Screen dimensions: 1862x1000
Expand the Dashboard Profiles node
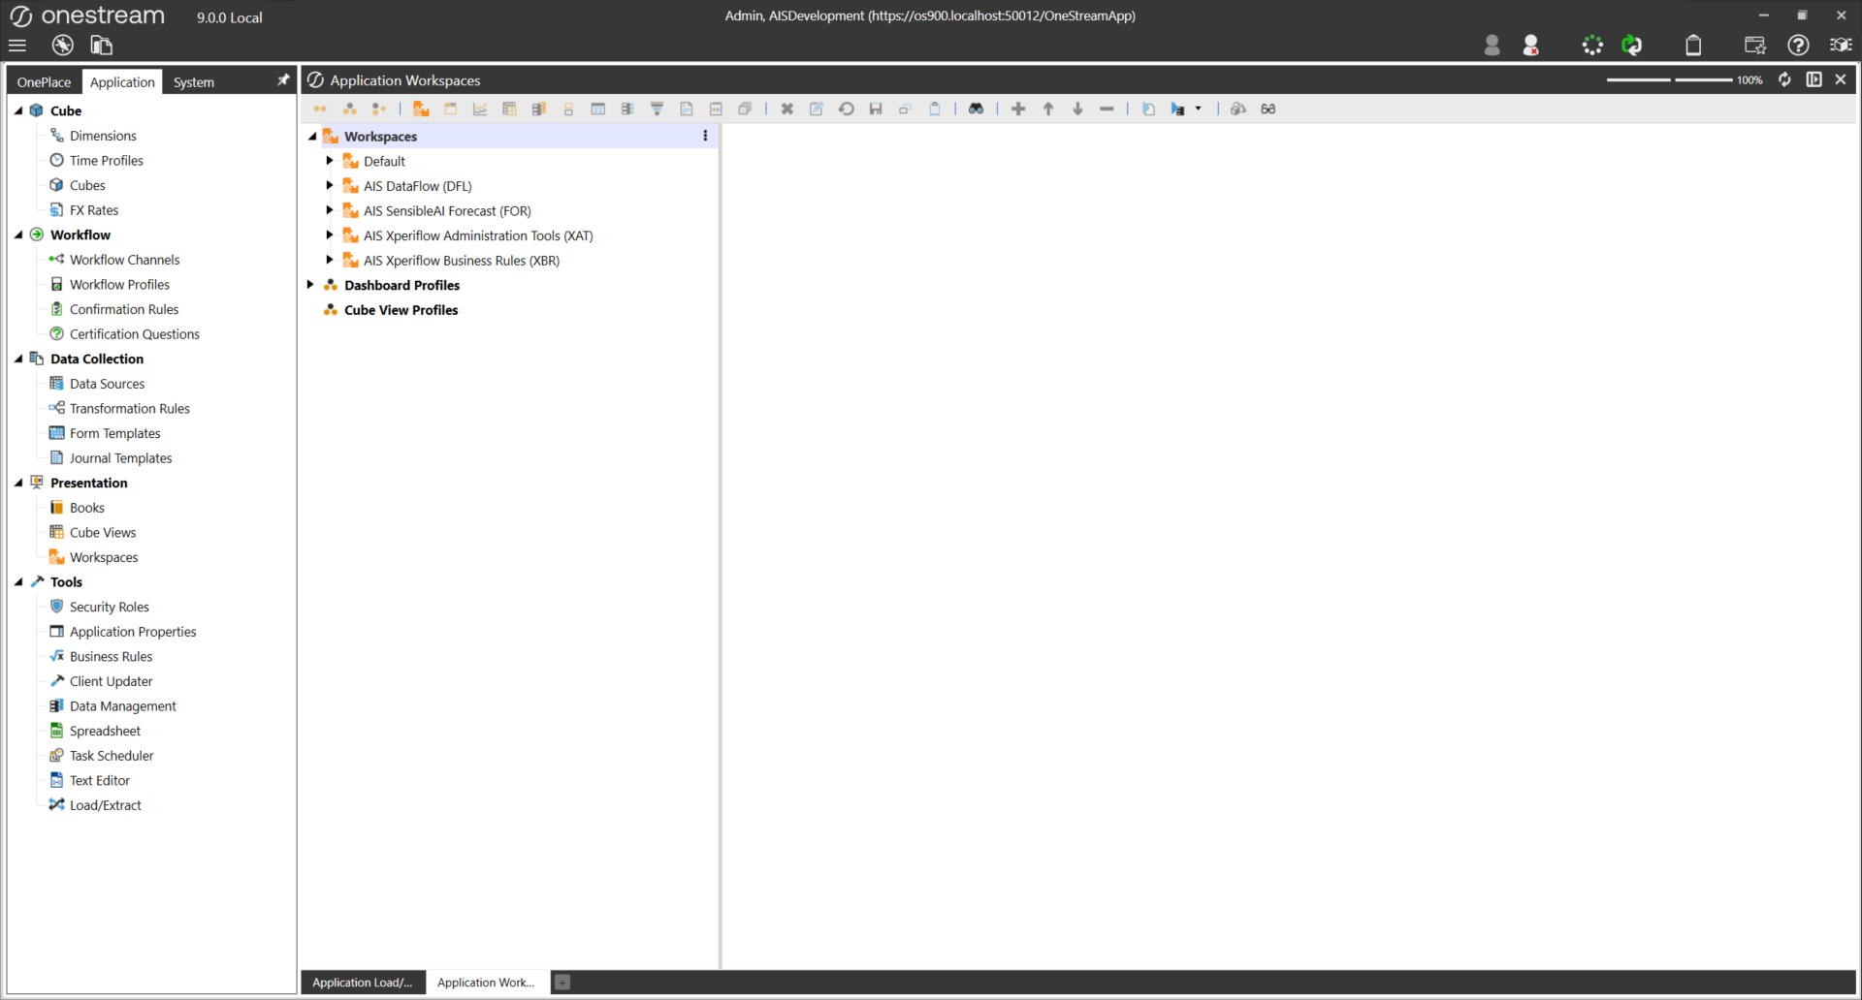point(310,285)
